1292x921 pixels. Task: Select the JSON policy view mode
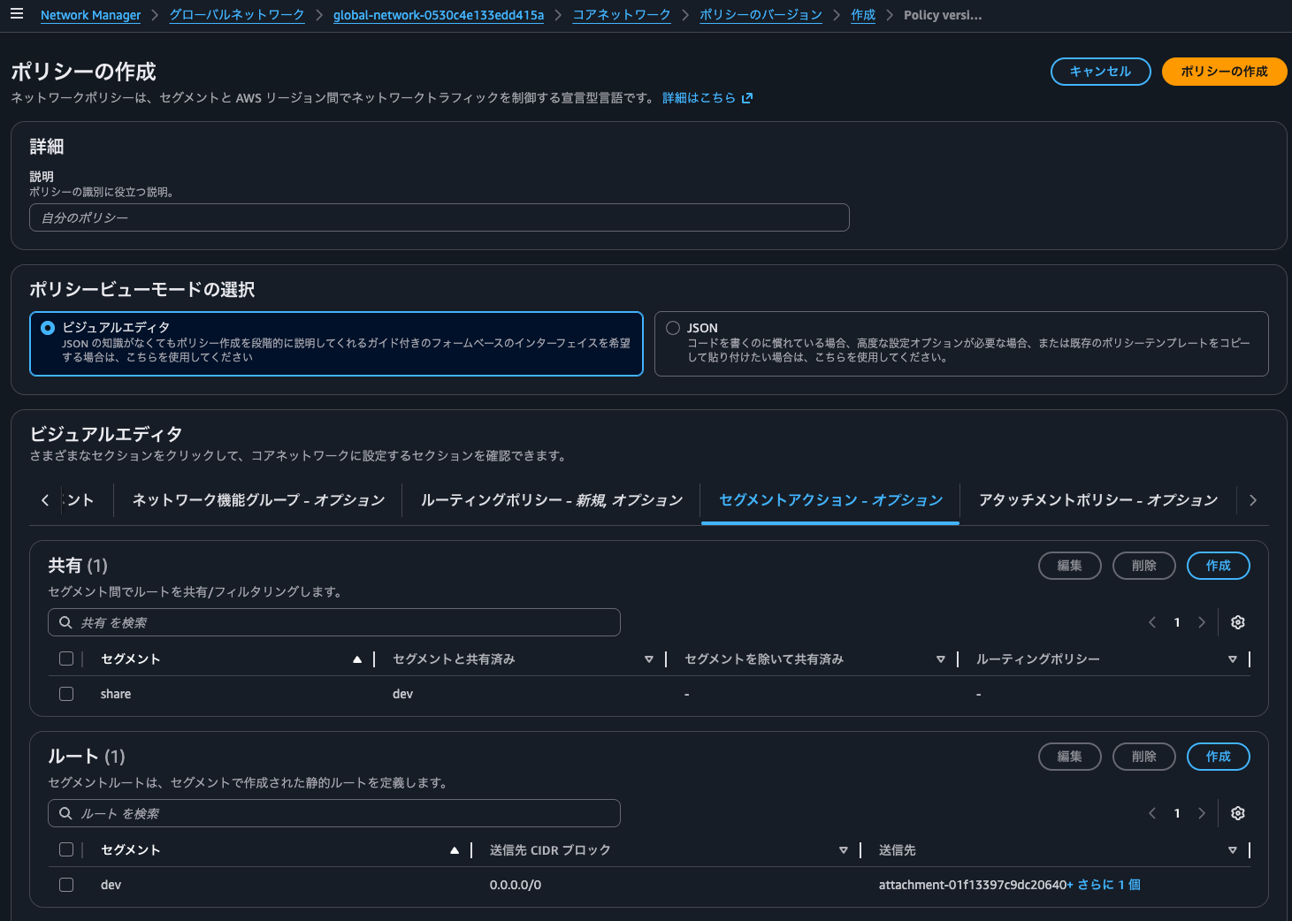[x=673, y=327]
